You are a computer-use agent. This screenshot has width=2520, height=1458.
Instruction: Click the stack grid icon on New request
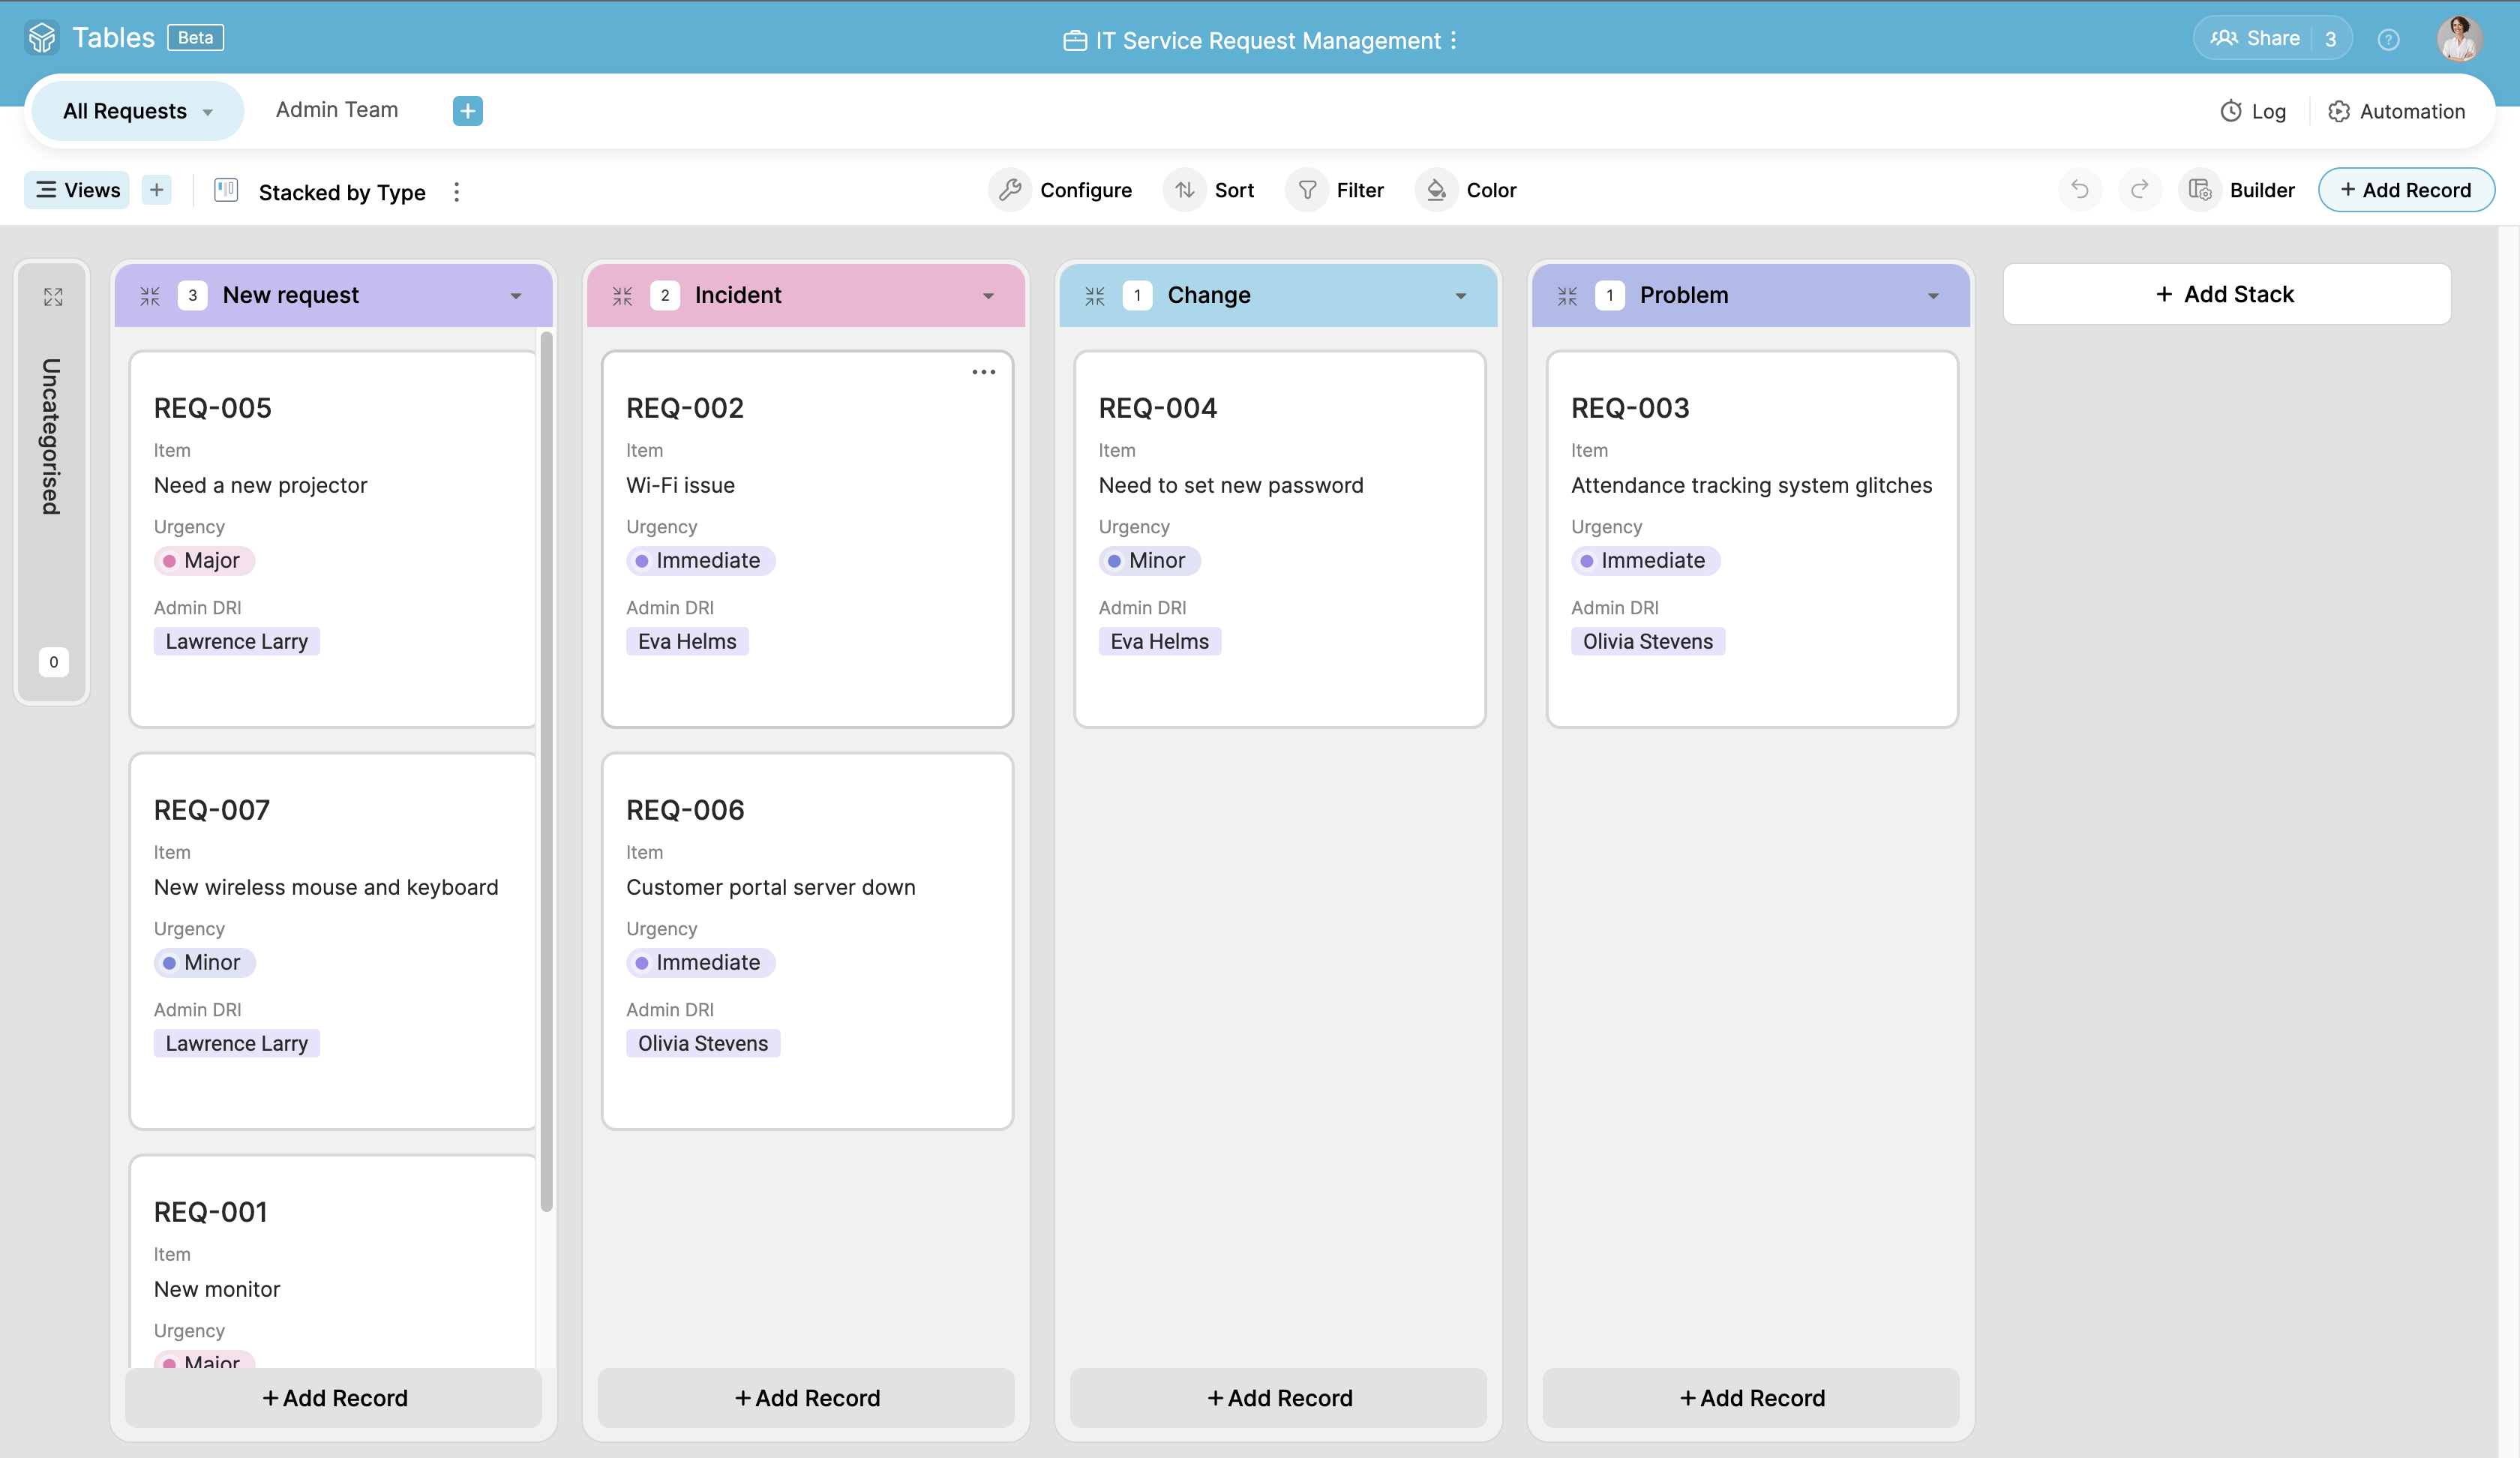(x=151, y=295)
